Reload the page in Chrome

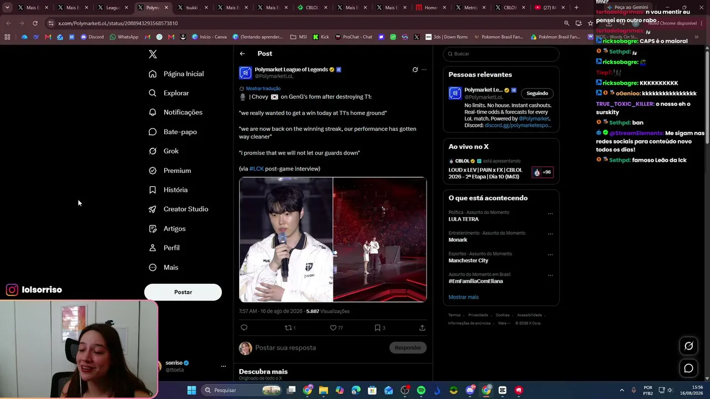pyautogui.click(x=35, y=23)
